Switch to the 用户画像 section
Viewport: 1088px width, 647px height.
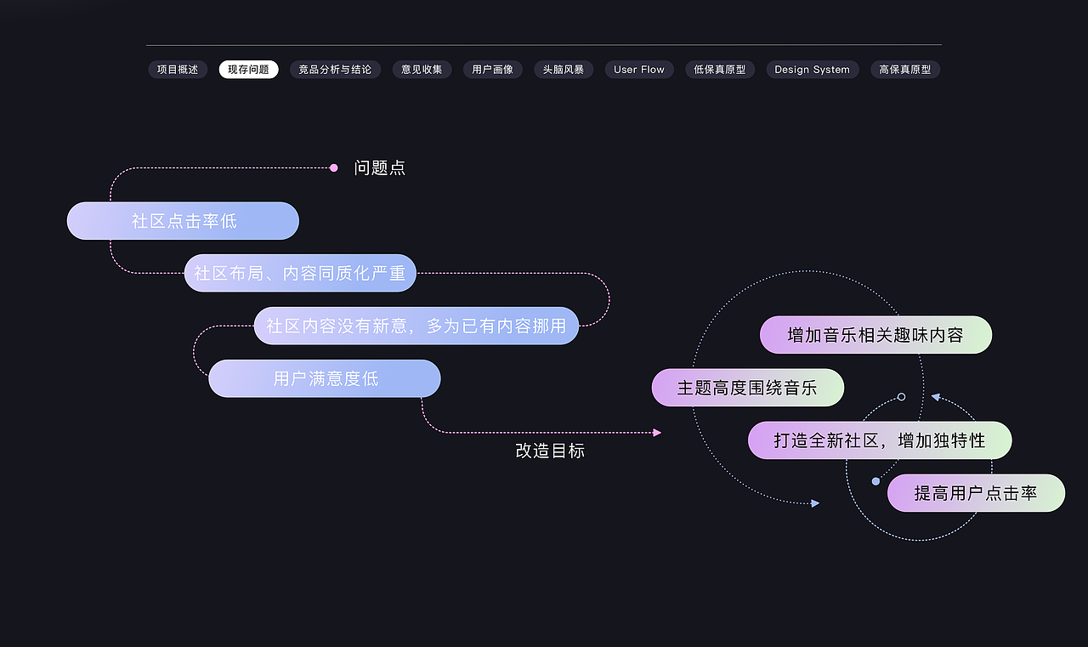pyautogui.click(x=492, y=69)
